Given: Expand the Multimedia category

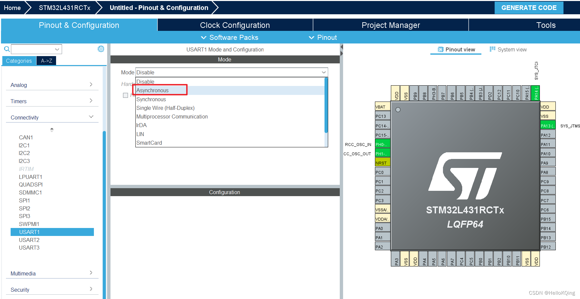Looking at the screenshot, I should [52, 273].
